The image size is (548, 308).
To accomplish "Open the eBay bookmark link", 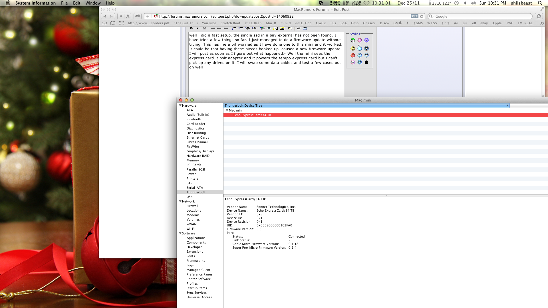I will pos(484,23).
